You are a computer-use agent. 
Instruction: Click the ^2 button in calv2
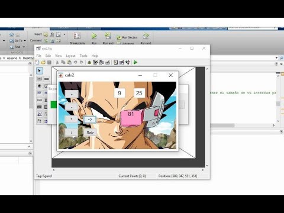pyautogui.click(x=90, y=120)
